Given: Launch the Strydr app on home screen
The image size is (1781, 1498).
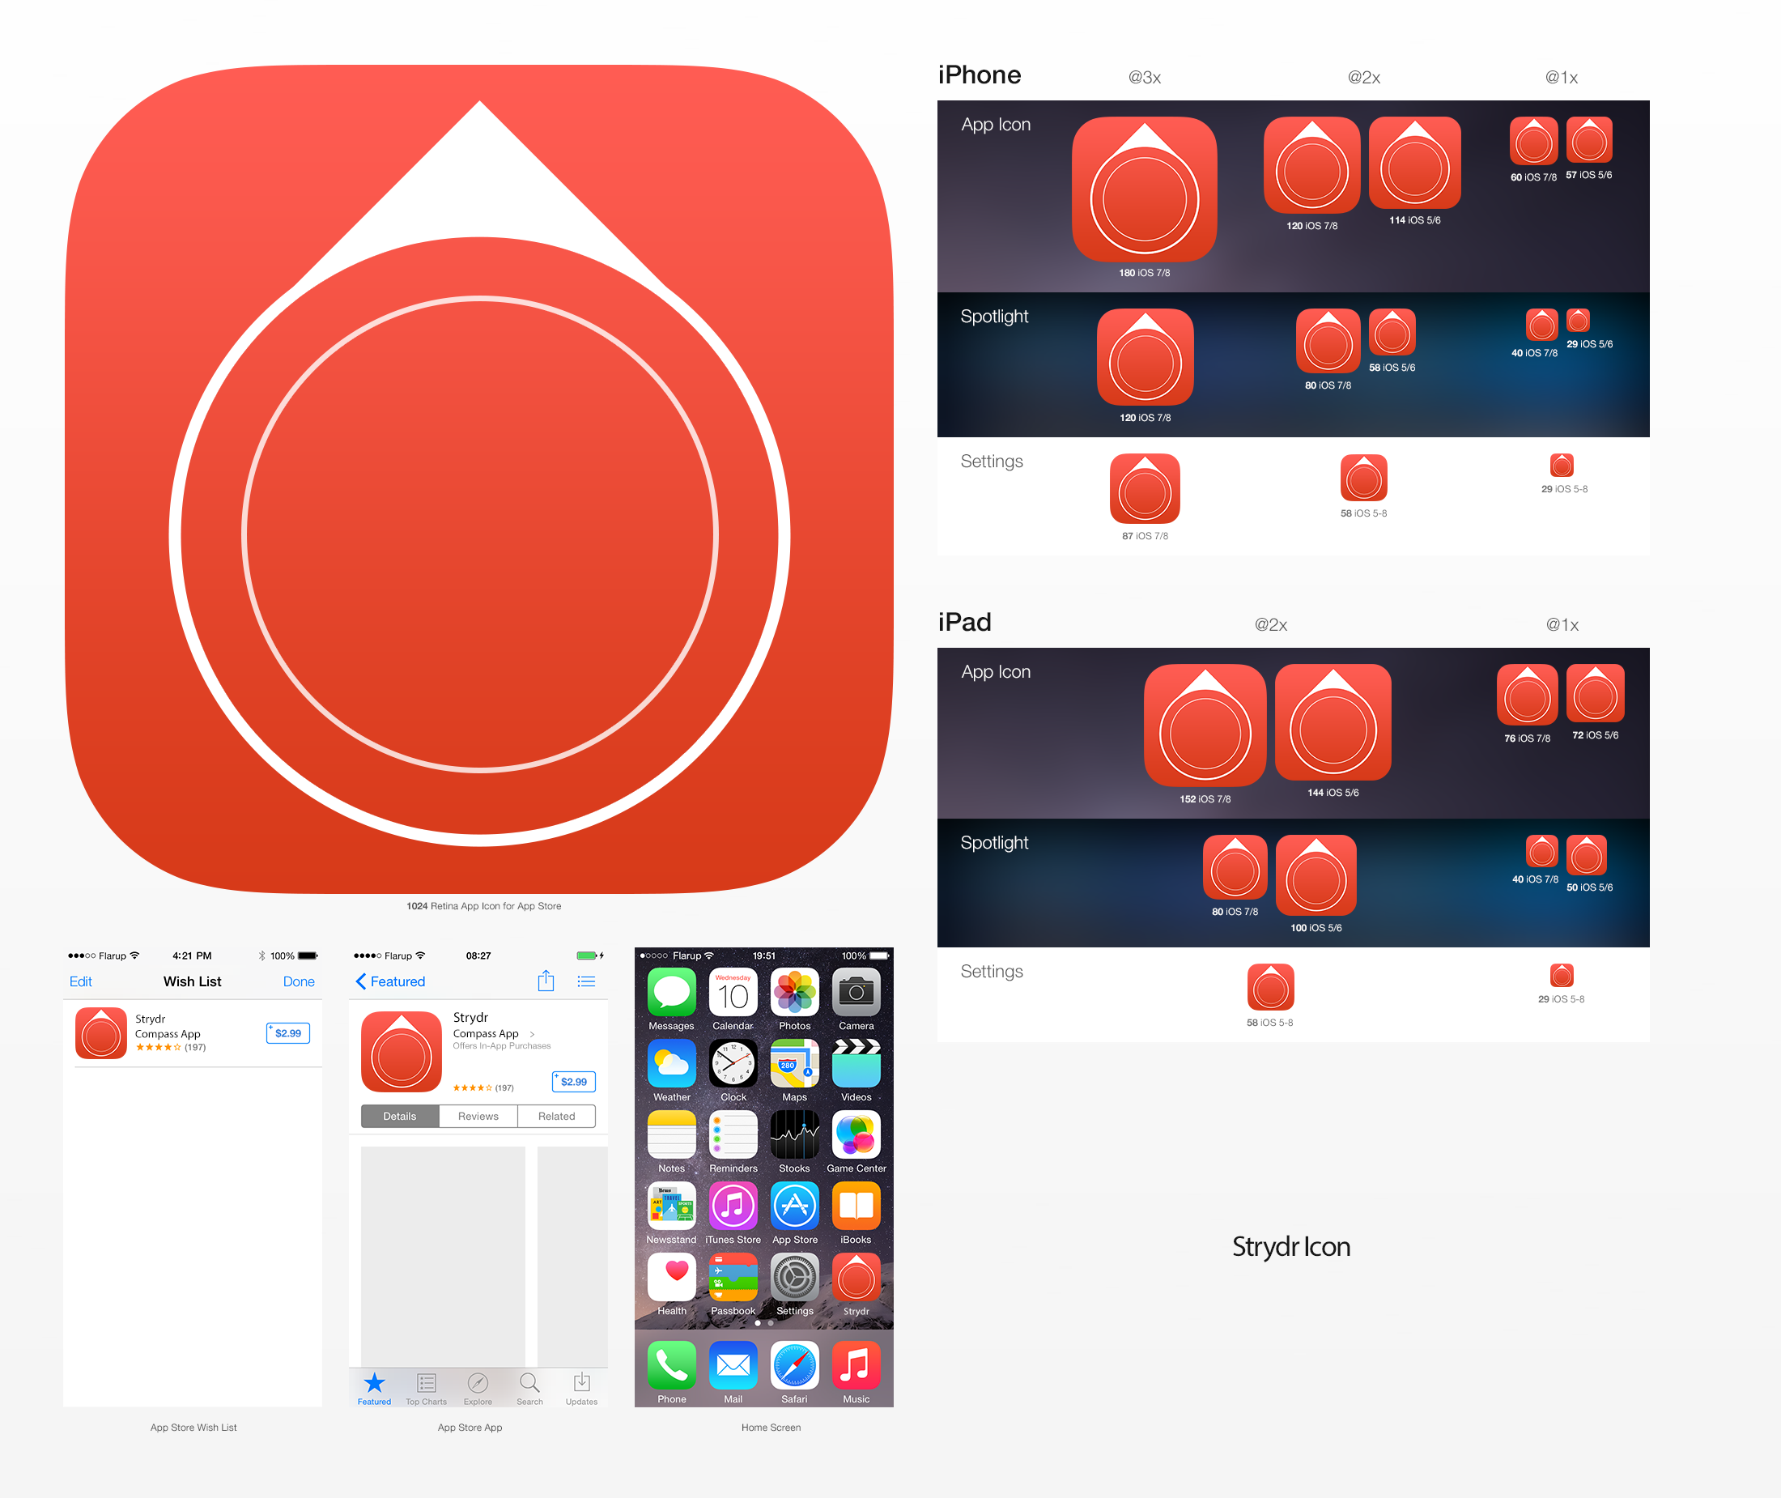Looking at the screenshot, I should (856, 1277).
